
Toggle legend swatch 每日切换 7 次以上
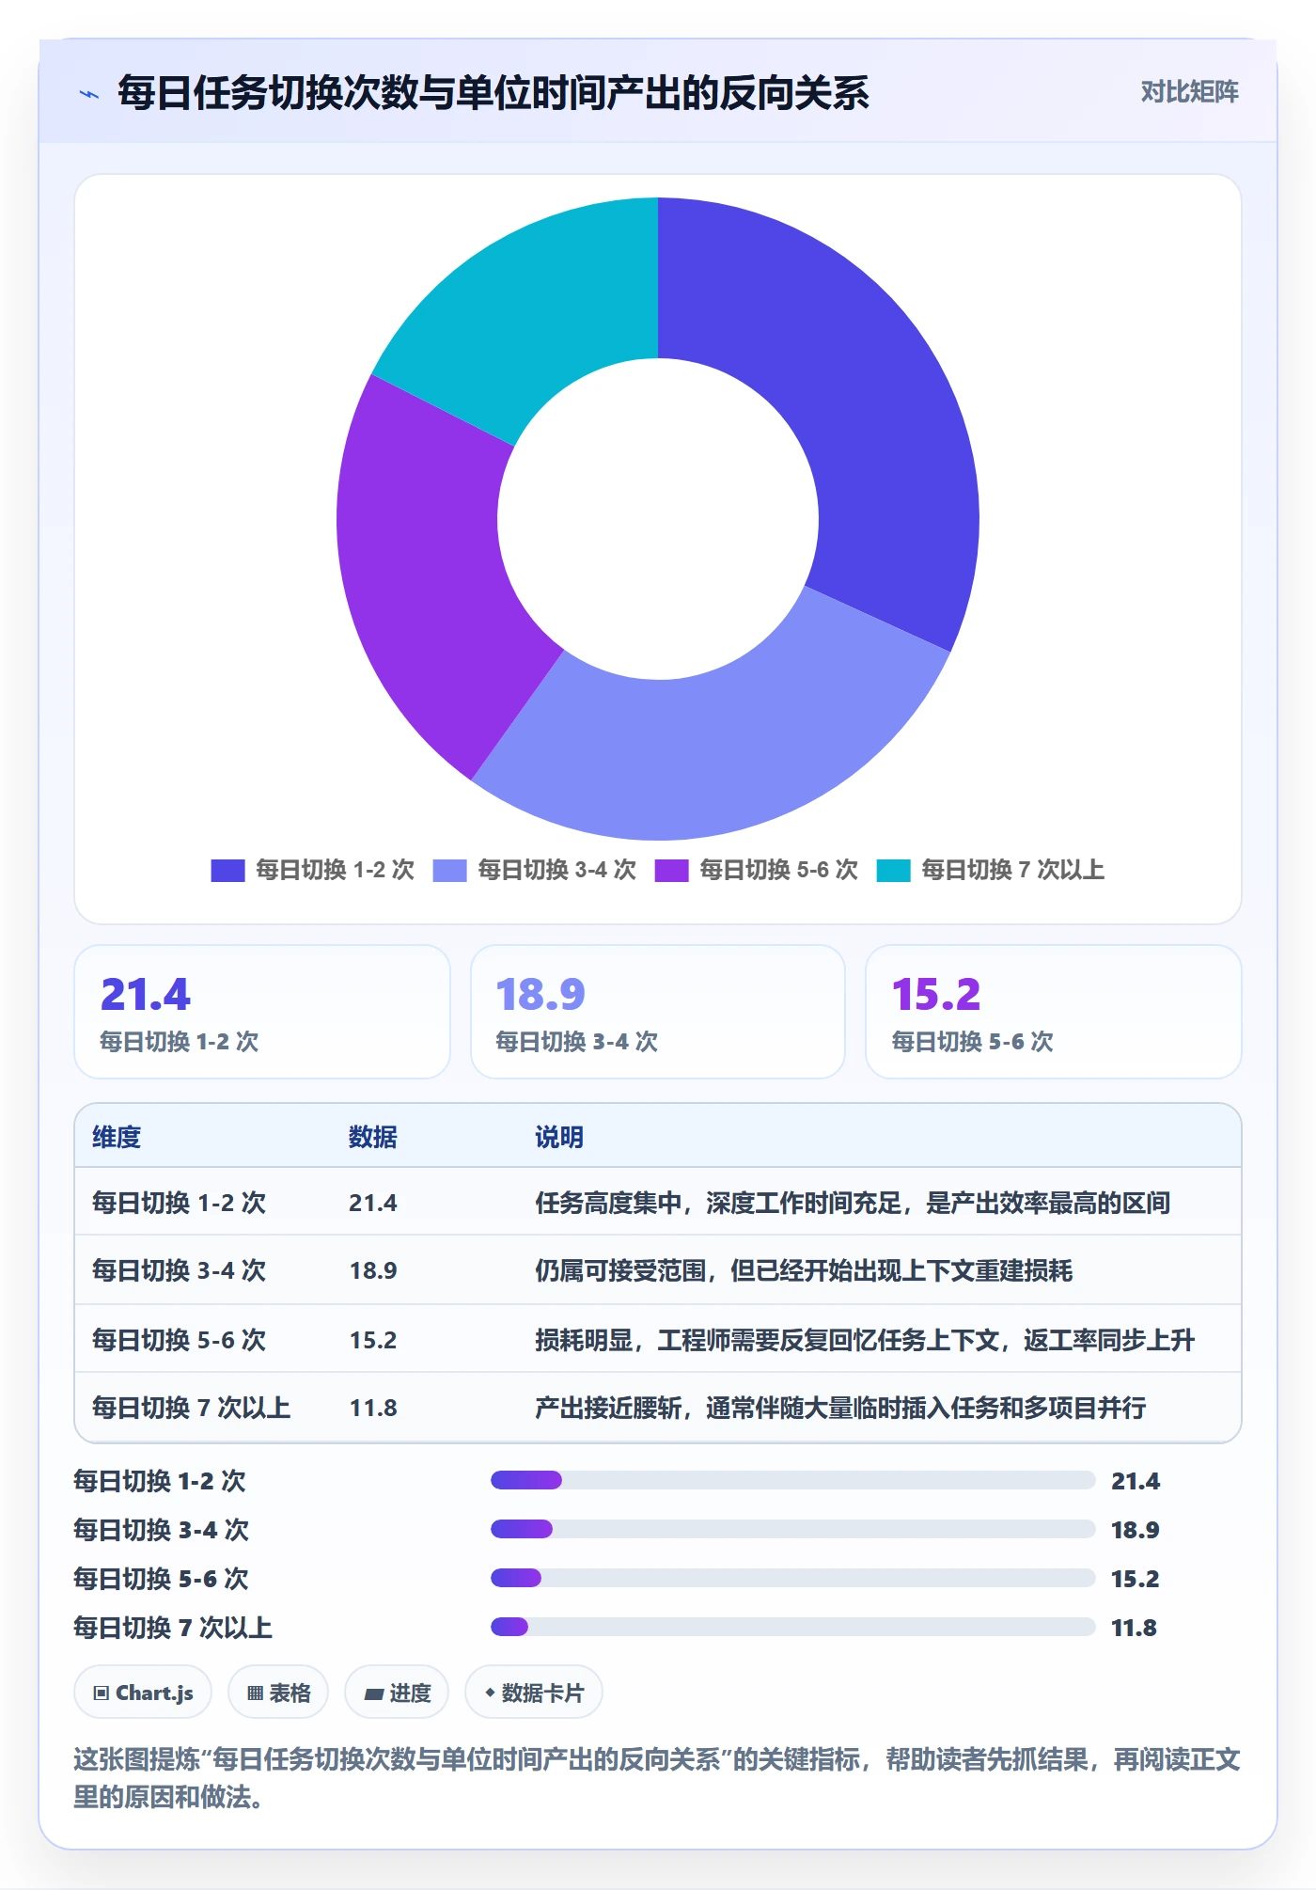click(893, 871)
